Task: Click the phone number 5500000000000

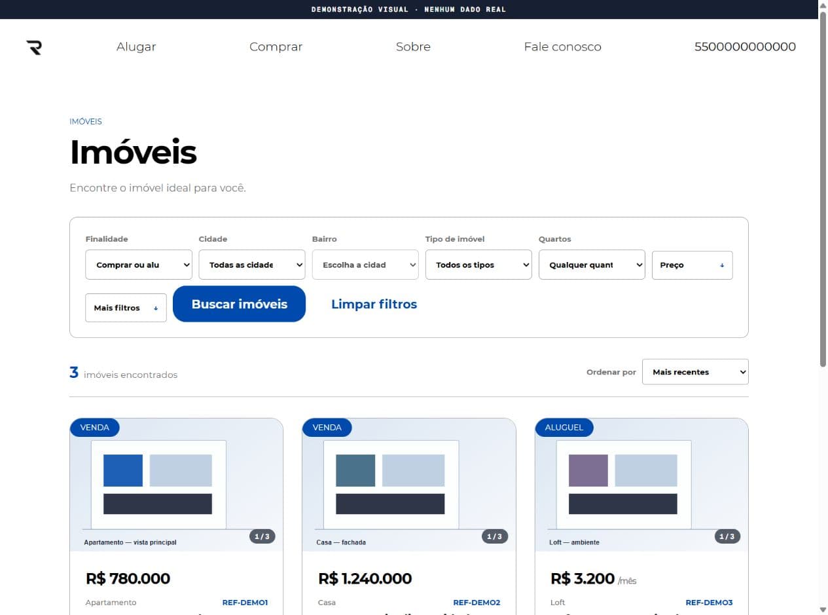Action: coord(745,47)
